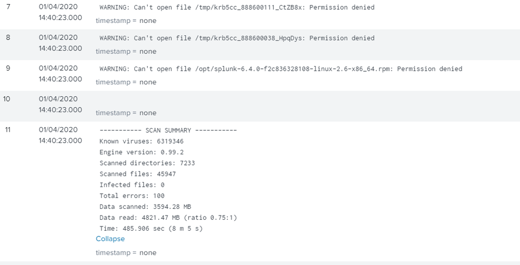Screen dimensions: 520x265
Task: Click the timestamp field value under event 7
Action: (x=148, y=21)
